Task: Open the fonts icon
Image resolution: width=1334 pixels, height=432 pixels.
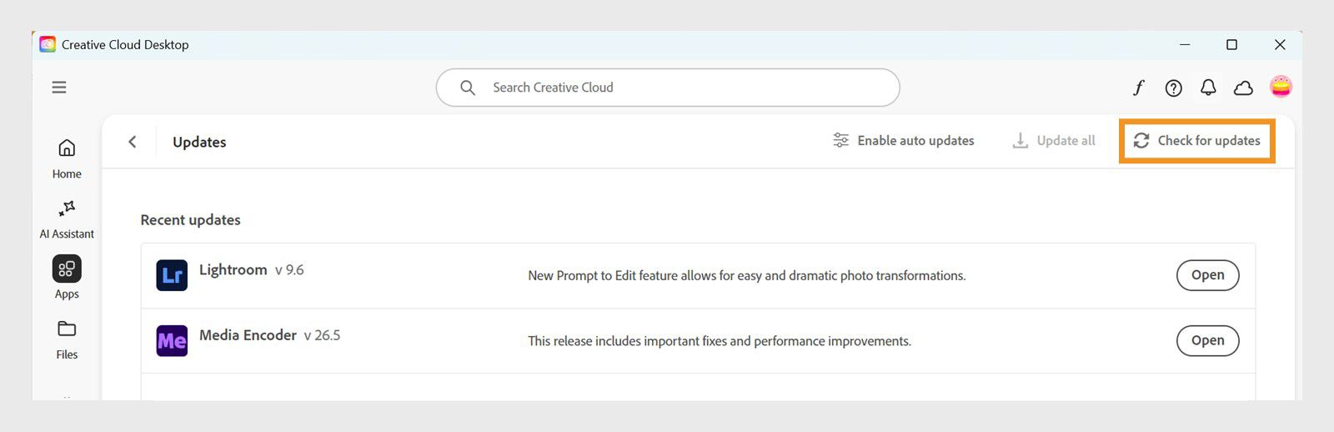Action: click(x=1139, y=87)
